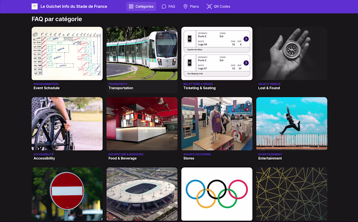Click the red food counter thumbnail
This screenshot has width=358, height=222.
142,124
